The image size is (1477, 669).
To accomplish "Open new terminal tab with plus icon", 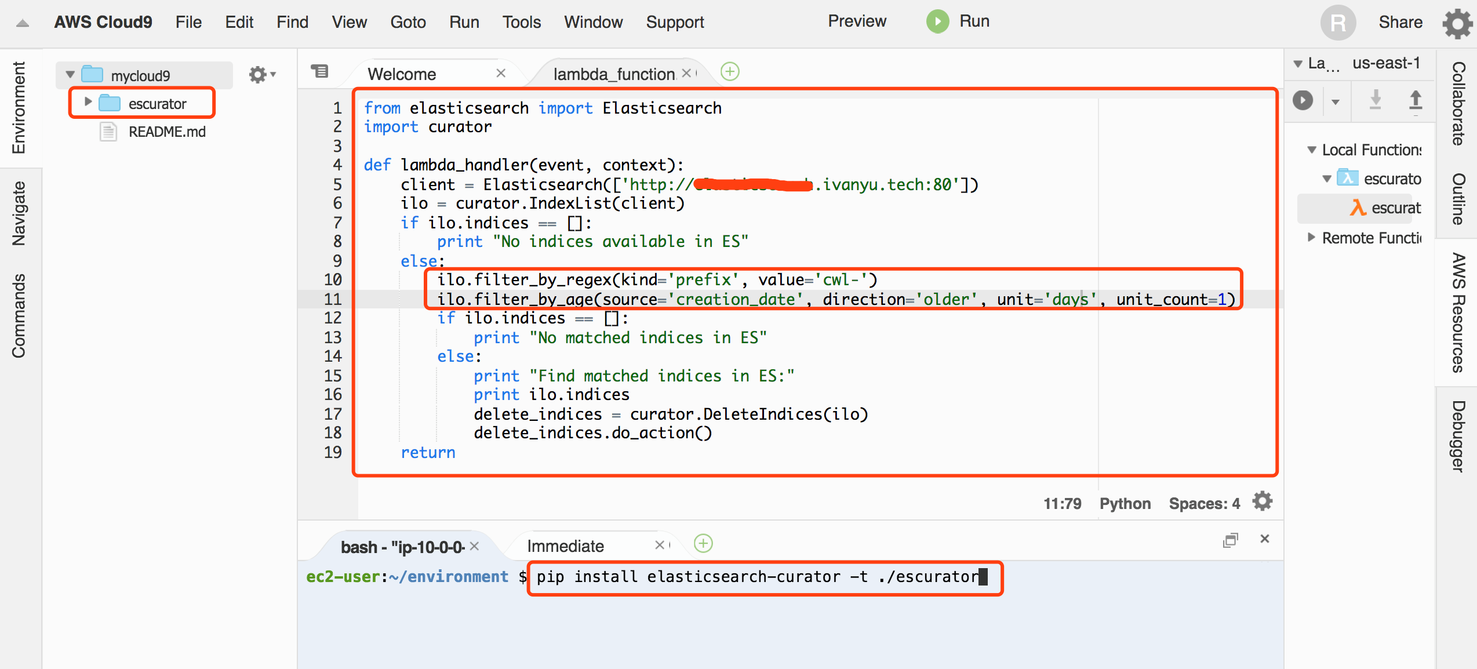I will click(x=703, y=544).
